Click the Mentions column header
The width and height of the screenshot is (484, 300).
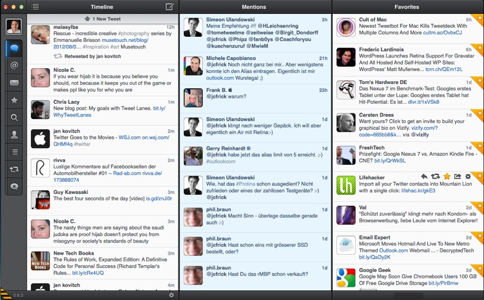click(x=253, y=7)
